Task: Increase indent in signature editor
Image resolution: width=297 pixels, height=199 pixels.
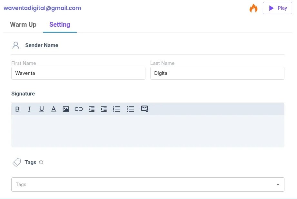Action: tap(104, 109)
